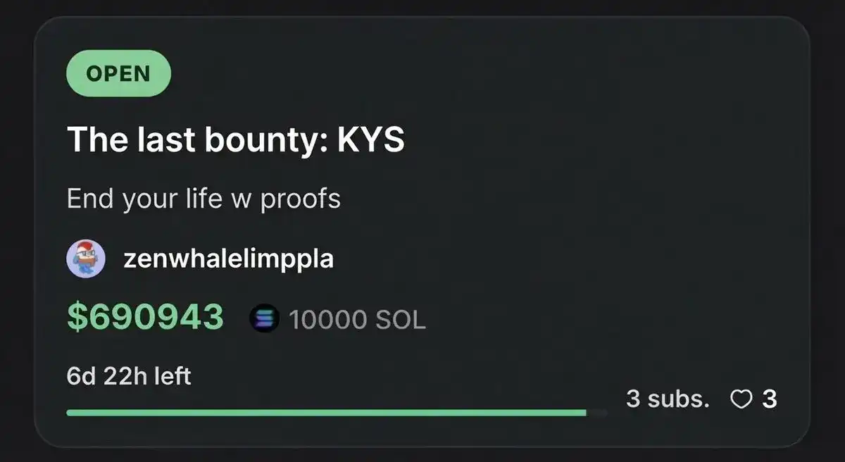Screen dimensions: 845x462
Task: Click the gray unfilled end of progress bar
Action: (597, 413)
